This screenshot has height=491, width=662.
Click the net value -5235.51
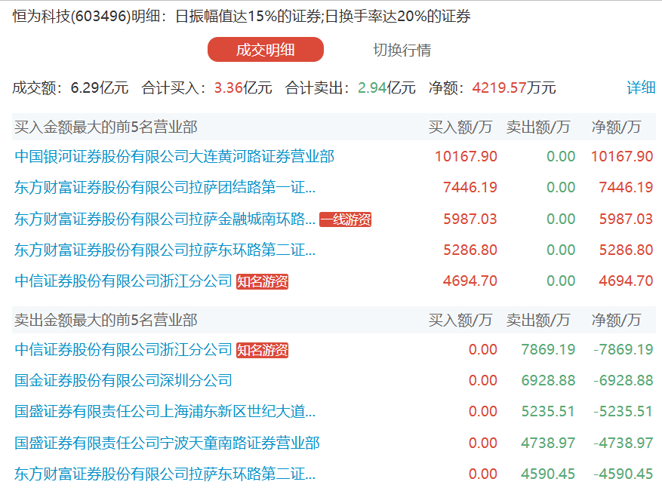coord(624,411)
